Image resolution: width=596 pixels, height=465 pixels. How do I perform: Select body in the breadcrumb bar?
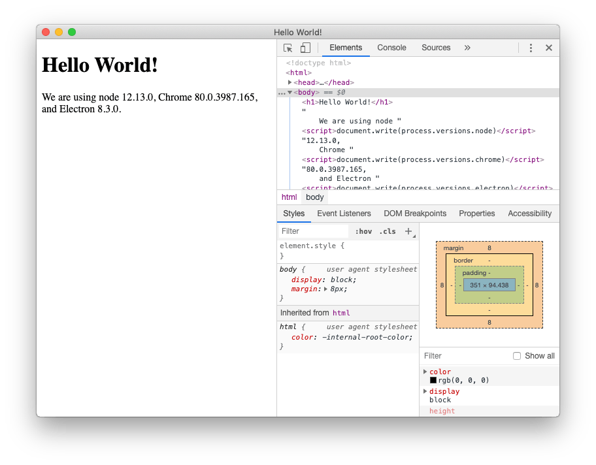click(314, 197)
